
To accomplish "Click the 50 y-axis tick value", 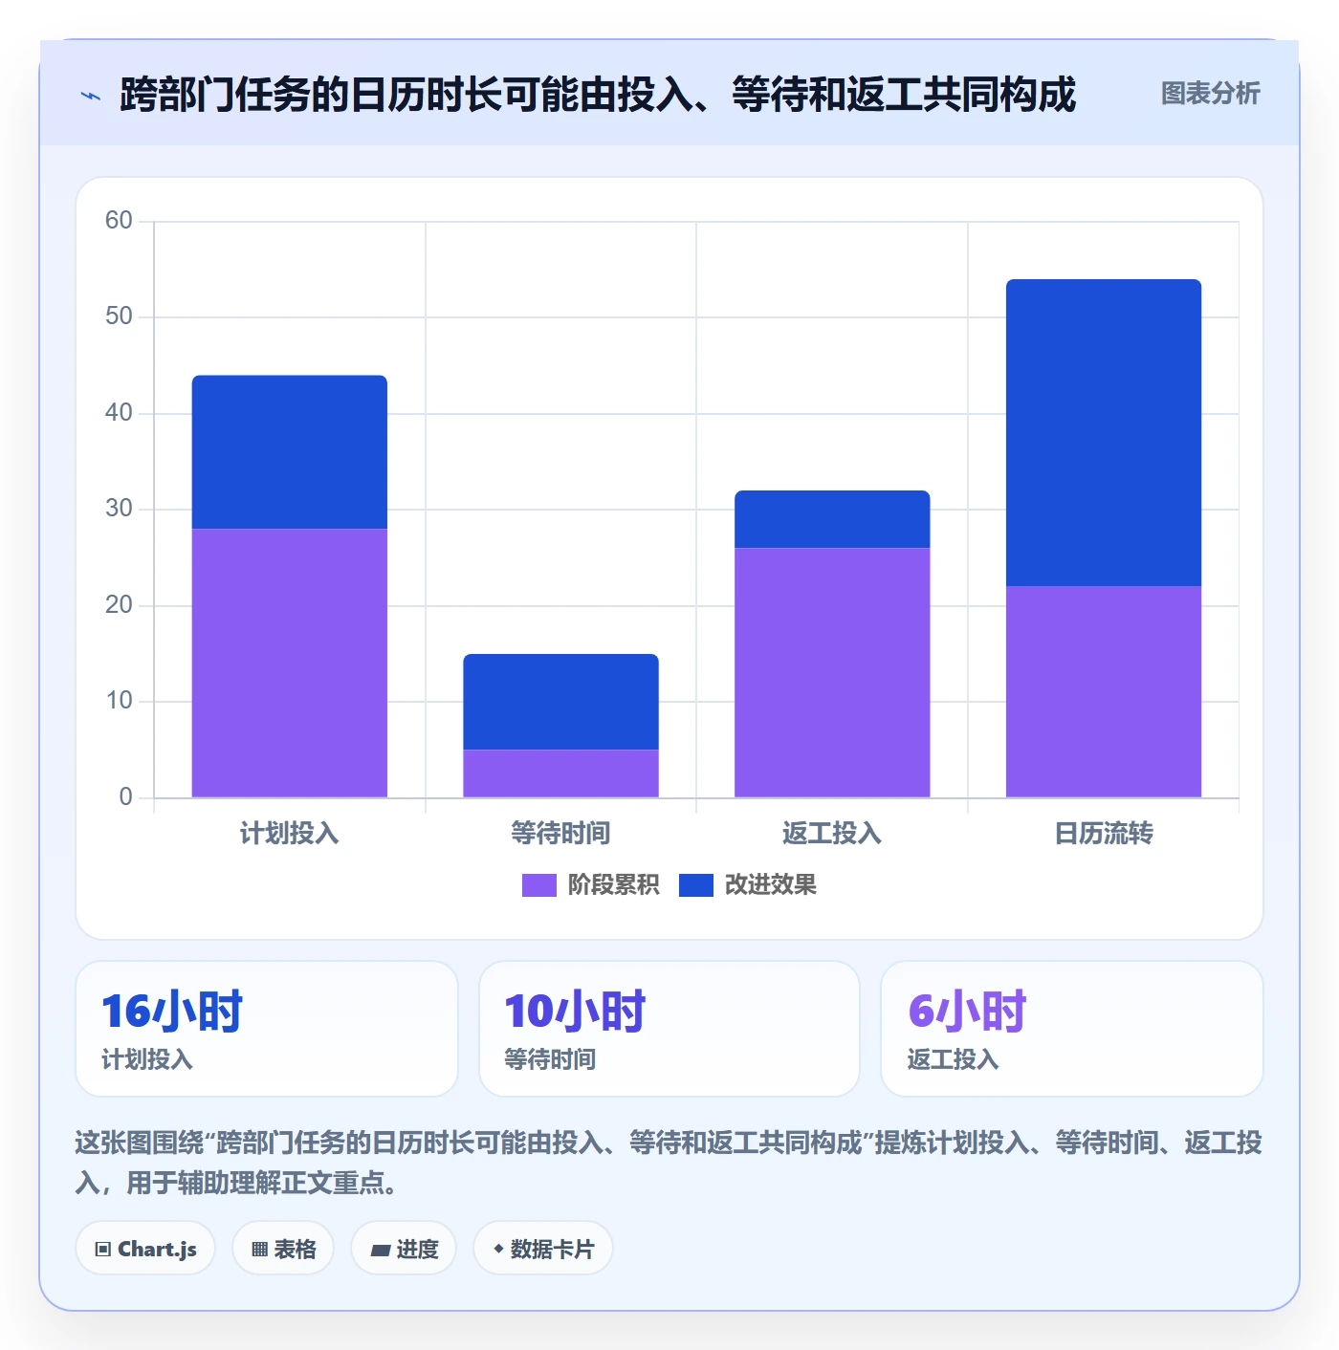I will (x=119, y=316).
